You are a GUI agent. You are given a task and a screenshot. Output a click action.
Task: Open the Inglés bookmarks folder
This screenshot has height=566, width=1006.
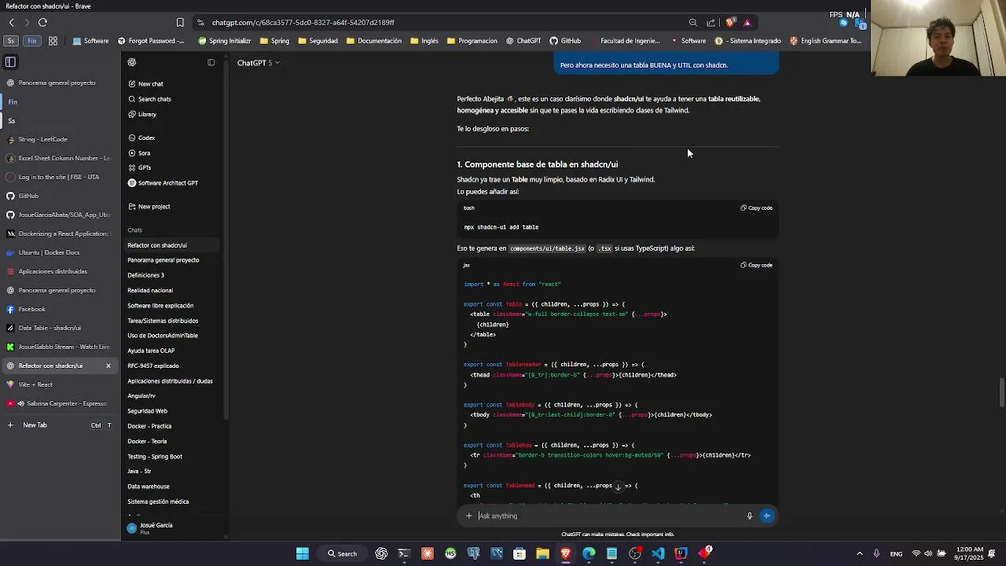pos(424,41)
